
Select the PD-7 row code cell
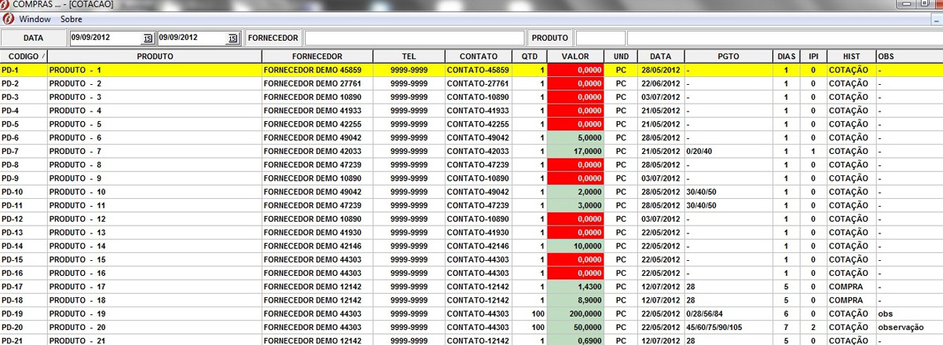[24, 151]
